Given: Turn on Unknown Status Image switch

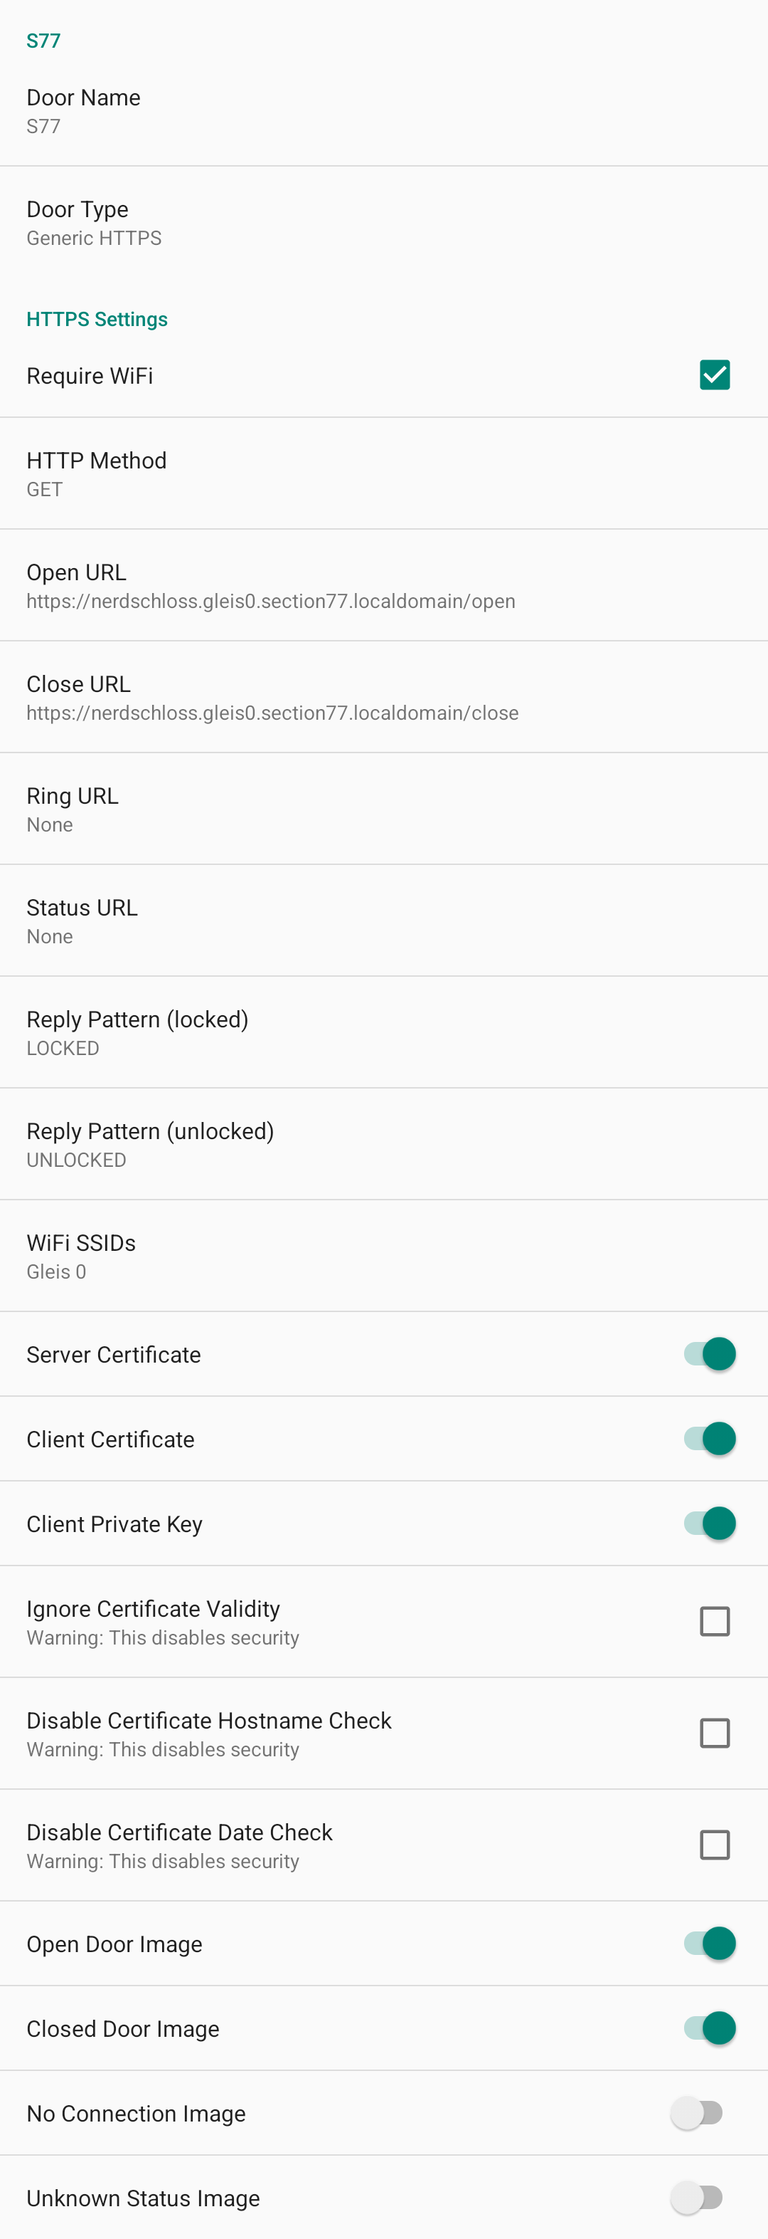Looking at the screenshot, I should [x=697, y=2197].
